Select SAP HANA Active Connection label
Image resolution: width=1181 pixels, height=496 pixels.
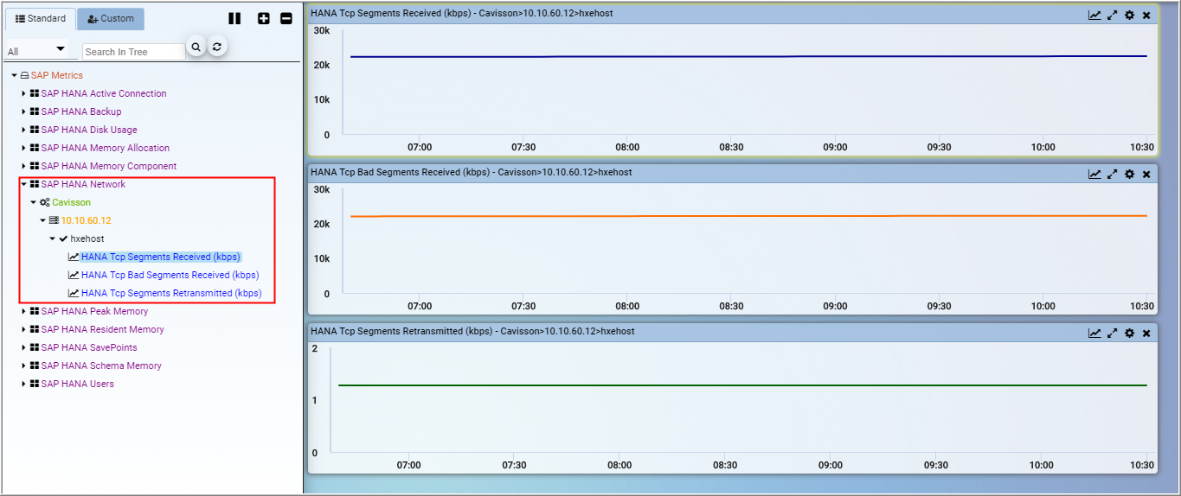(104, 93)
